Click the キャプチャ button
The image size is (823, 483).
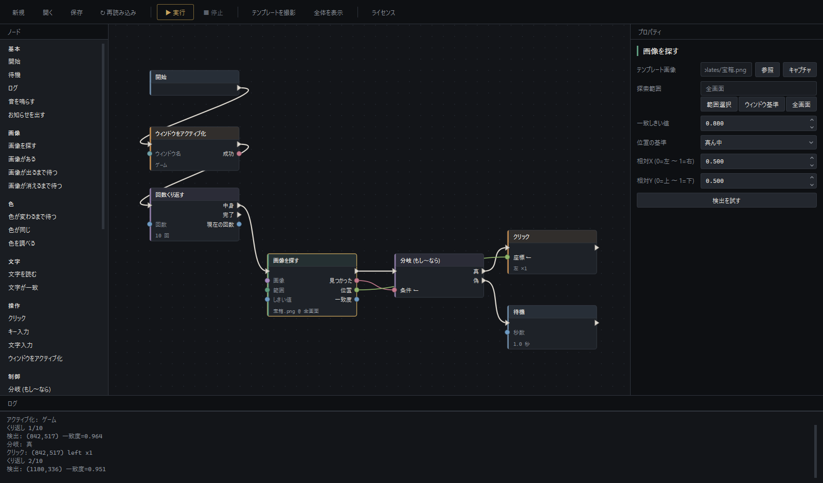click(800, 70)
